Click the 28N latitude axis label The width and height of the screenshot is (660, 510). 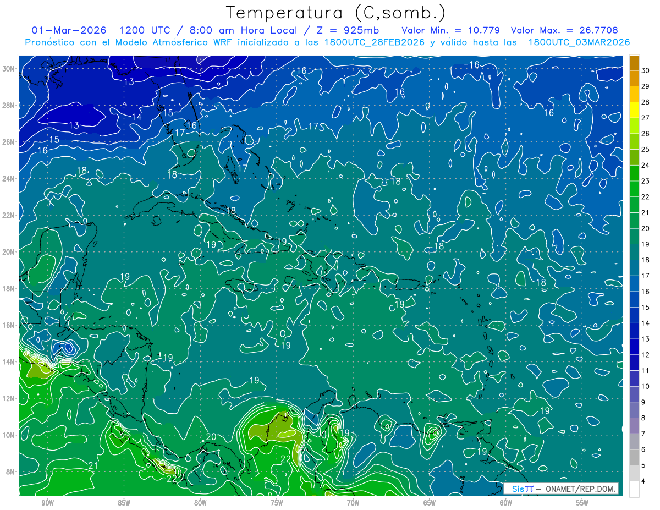[9, 105]
